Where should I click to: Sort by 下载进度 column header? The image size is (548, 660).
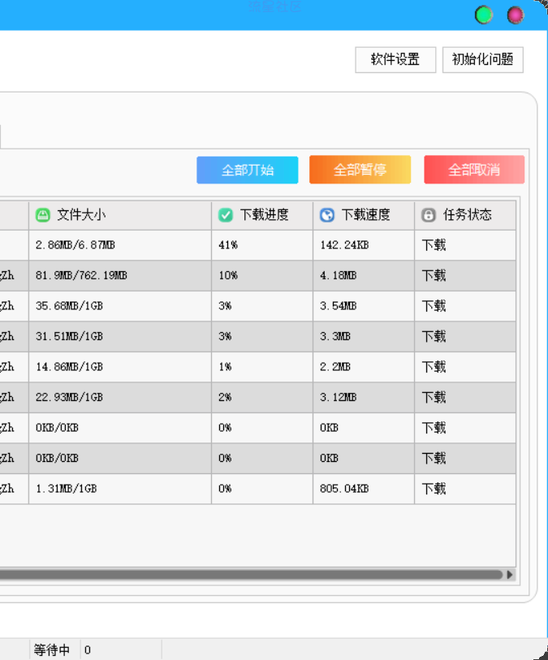coord(262,215)
